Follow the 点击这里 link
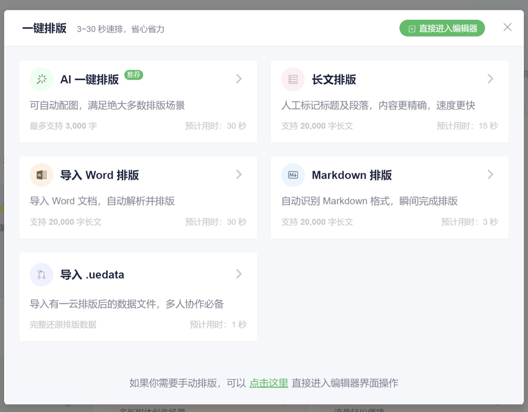 pyautogui.click(x=269, y=383)
